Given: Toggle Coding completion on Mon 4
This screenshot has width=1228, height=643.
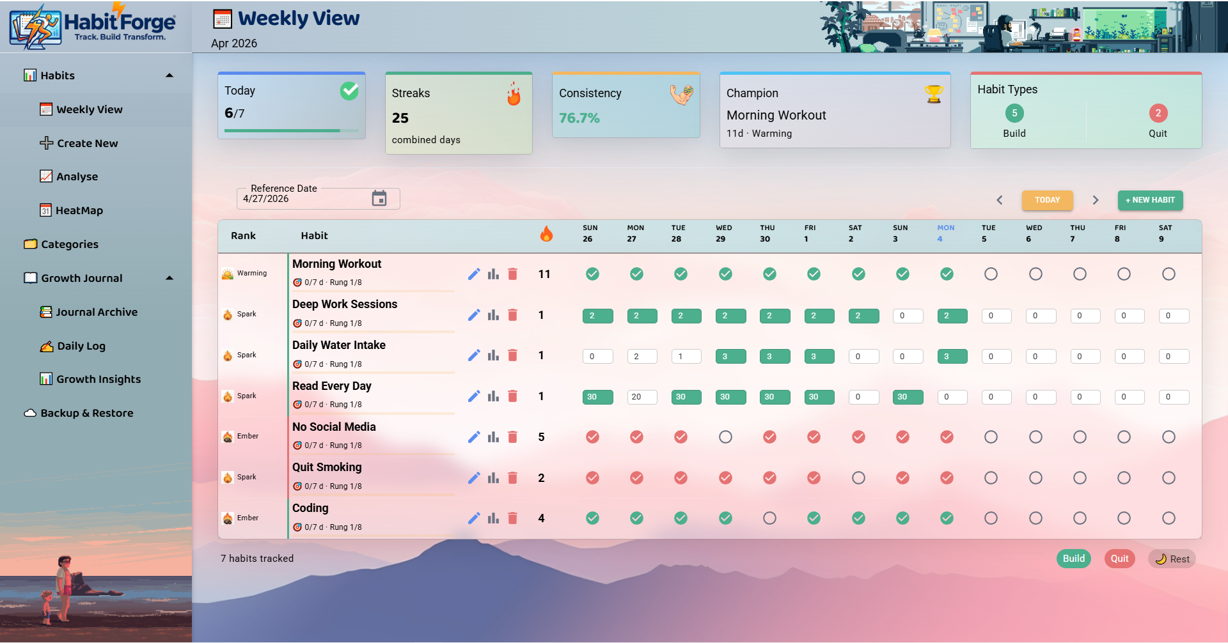Looking at the screenshot, I should [947, 518].
